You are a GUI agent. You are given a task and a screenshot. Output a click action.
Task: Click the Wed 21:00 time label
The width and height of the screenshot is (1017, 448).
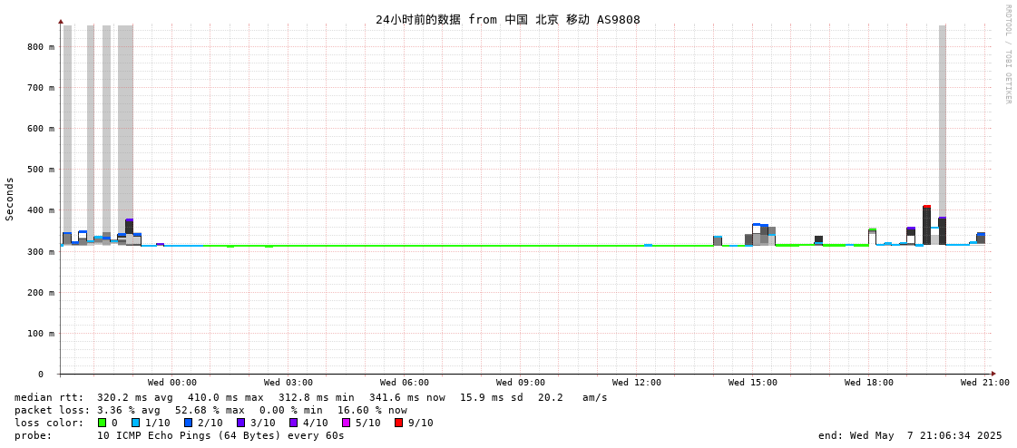(984, 383)
